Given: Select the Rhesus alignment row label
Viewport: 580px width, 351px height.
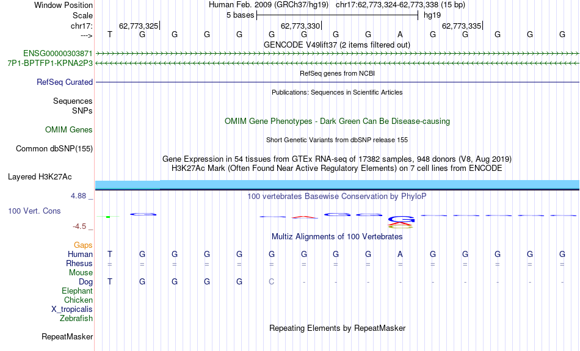Looking at the screenshot, I should pos(79,263).
